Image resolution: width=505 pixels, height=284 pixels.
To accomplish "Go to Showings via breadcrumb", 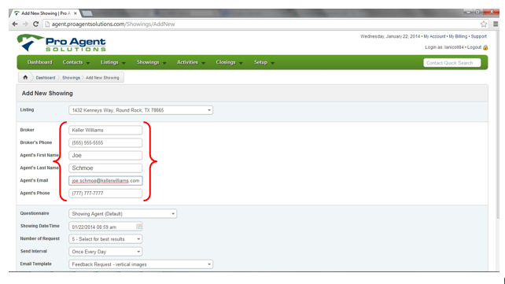I will coord(71,78).
